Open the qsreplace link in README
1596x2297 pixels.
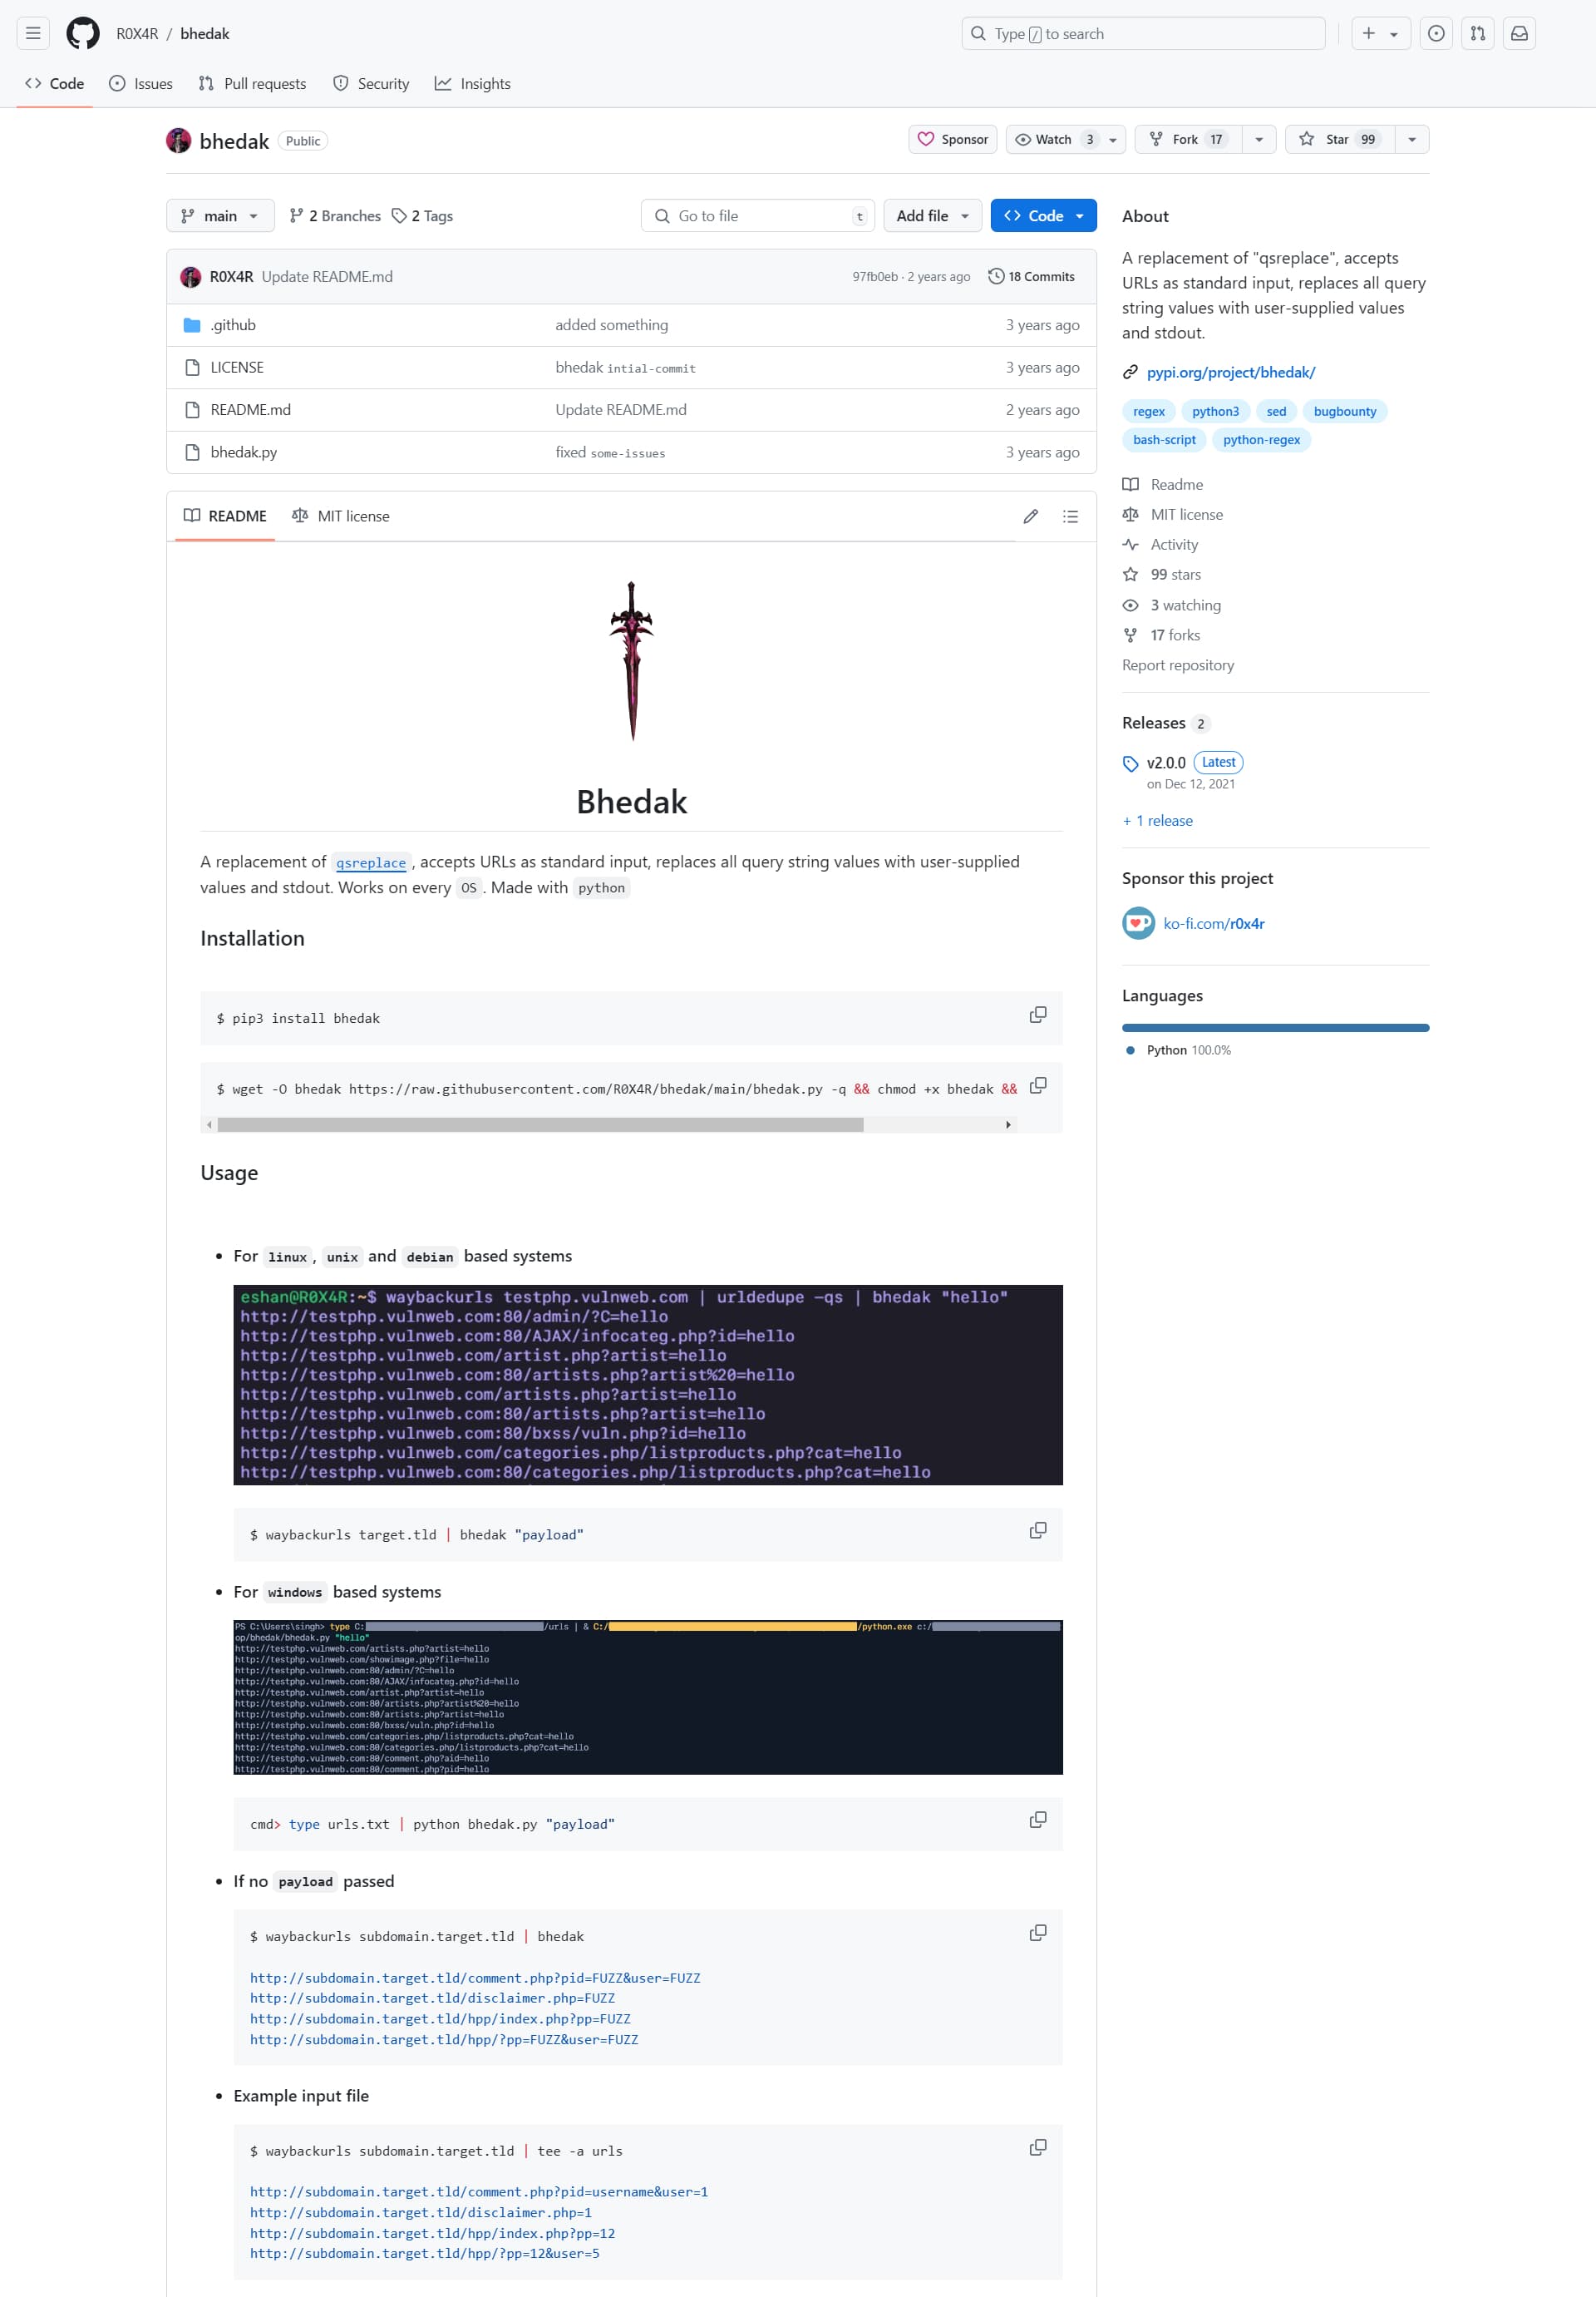coord(371,862)
